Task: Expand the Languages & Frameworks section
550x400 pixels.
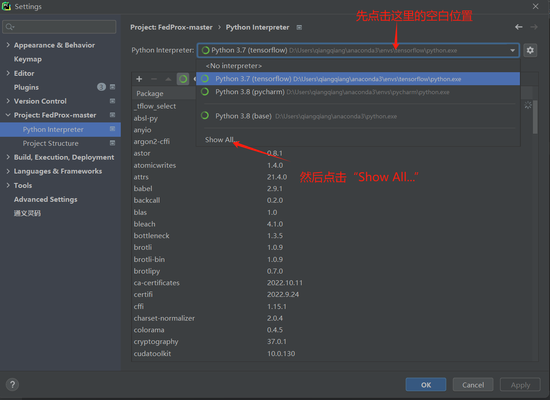Action: tap(8, 171)
